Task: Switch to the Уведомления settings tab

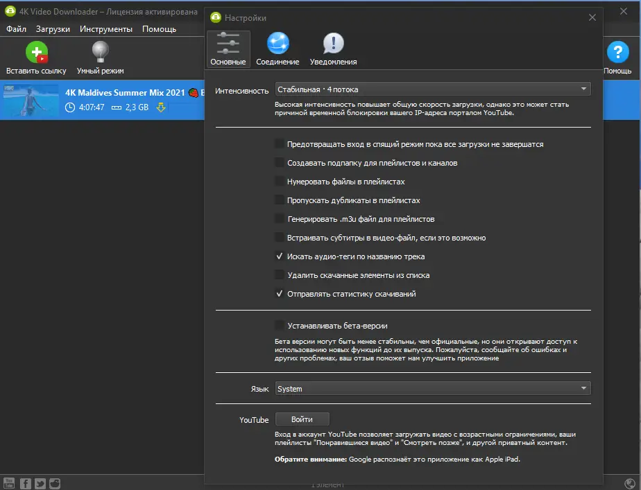Action: (333, 49)
